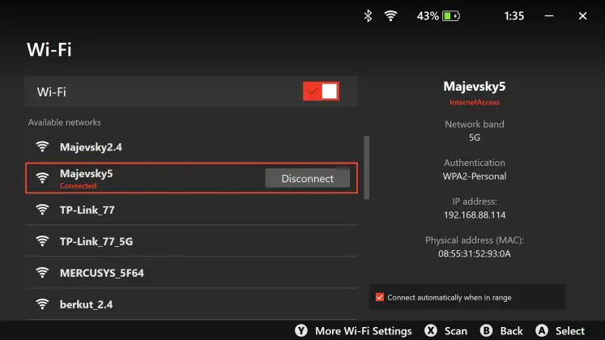The width and height of the screenshot is (605, 340).
Task: Click the Wi-Fi status icon in the top bar
Action: [x=390, y=16]
